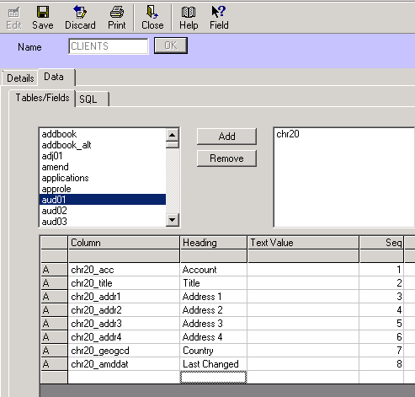This screenshot has height=397, width=415.
Task: Click the table list scroll down arrow
Action: (x=173, y=219)
